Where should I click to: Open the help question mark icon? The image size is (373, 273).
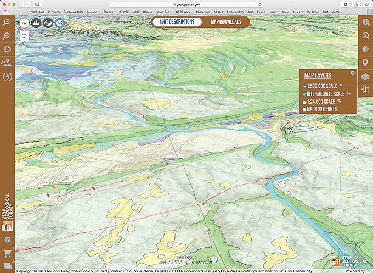click(7, 240)
